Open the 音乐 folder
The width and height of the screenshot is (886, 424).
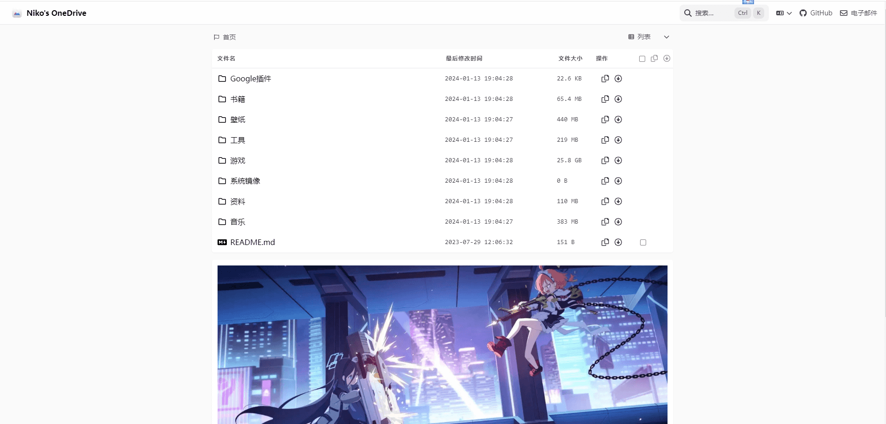(231, 222)
